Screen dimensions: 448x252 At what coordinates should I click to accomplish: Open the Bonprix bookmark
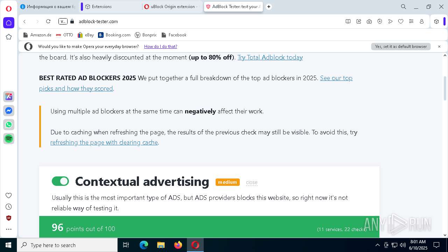pos(146,35)
